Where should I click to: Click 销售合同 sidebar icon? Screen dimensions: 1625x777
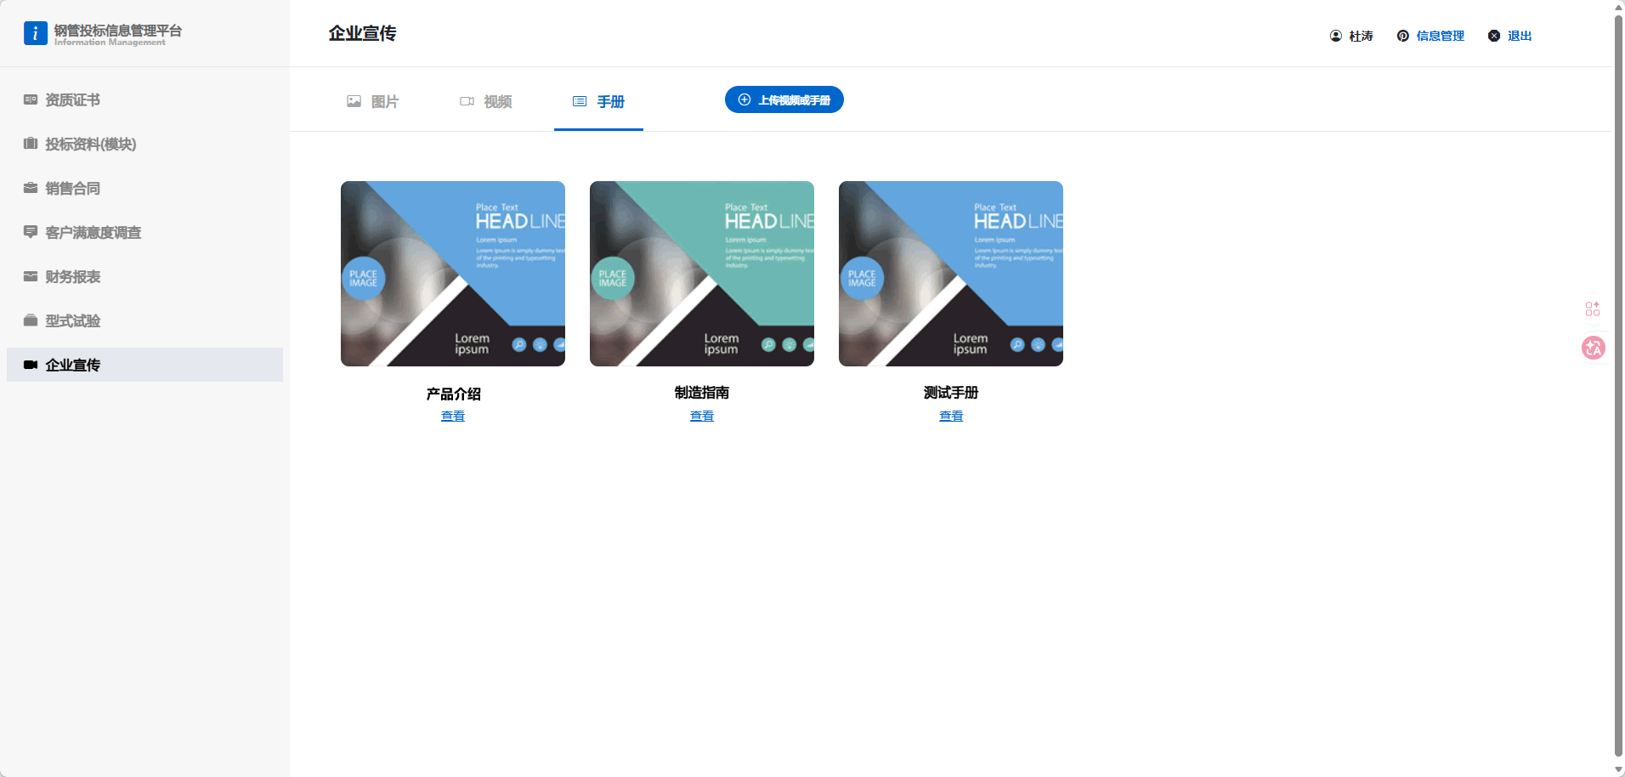(31, 188)
